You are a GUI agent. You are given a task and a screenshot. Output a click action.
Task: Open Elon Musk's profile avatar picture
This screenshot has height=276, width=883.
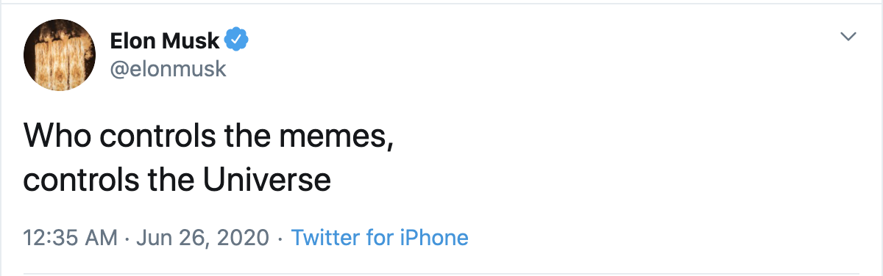pos(60,55)
